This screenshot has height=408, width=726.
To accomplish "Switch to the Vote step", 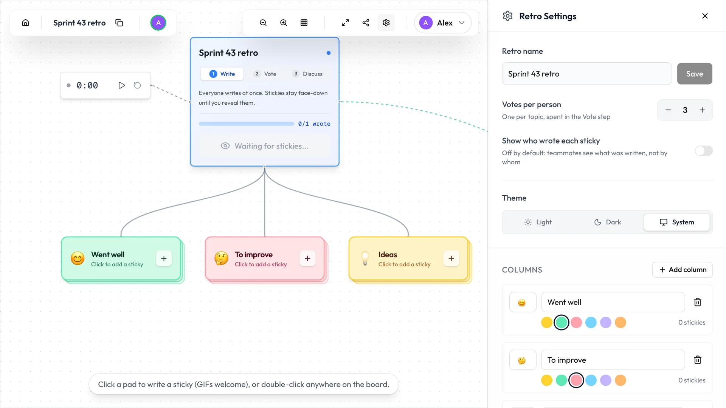I will [265, 74].
